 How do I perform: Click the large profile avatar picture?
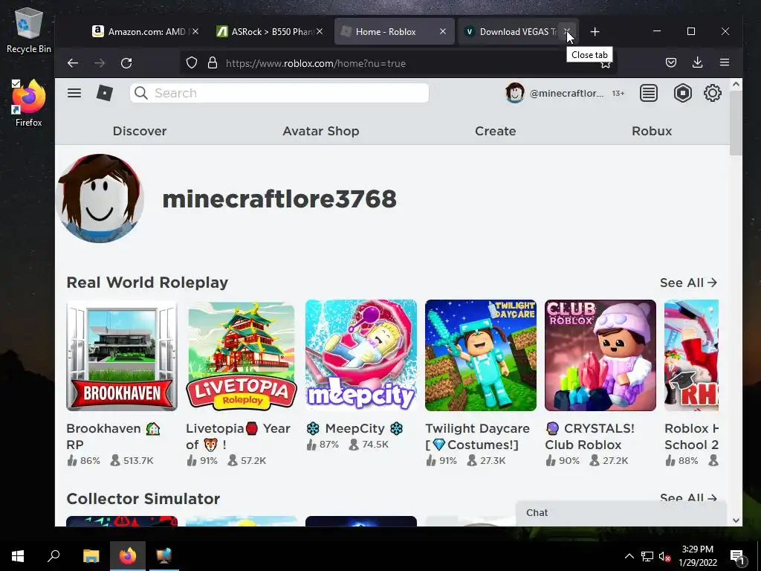click(100, 198)
